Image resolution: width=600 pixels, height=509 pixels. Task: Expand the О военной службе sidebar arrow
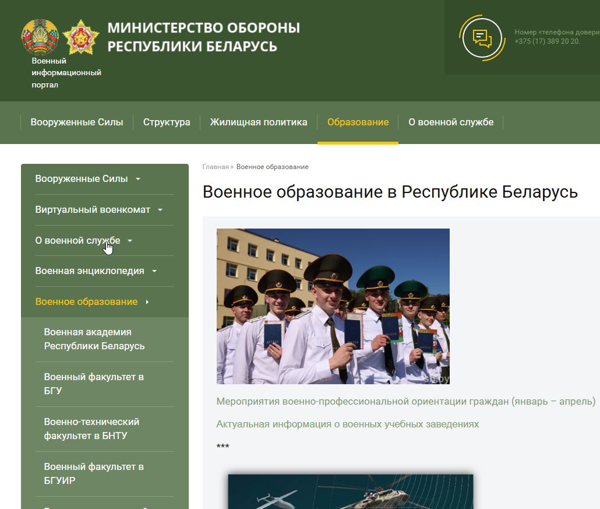(x=130, y=241)
